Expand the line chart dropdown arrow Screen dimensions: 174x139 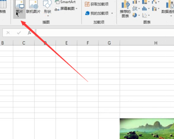click(139, 9)
